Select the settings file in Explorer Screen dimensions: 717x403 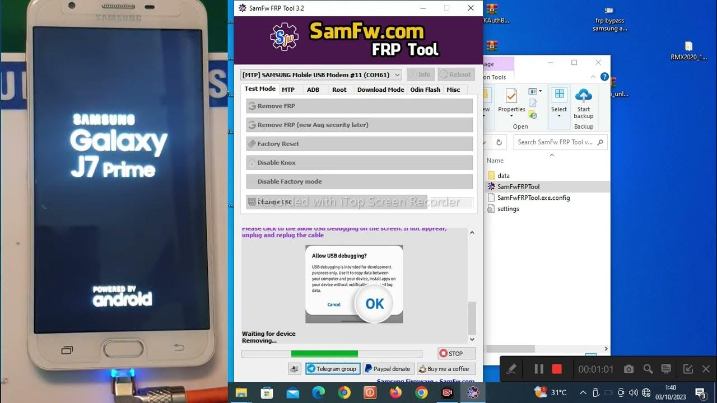point(508,209)
